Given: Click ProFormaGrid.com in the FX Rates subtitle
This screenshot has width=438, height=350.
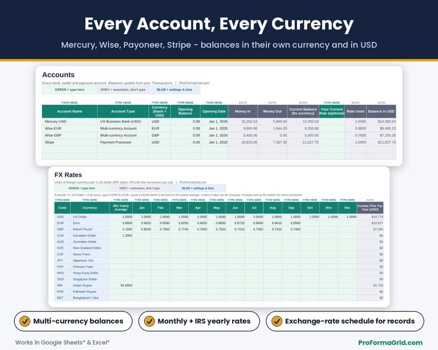Looking at the screenshot, I should (x=193, y=182).
